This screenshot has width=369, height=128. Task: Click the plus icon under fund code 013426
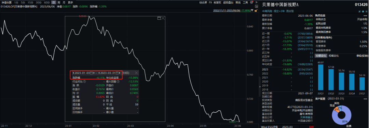(366, 12)
